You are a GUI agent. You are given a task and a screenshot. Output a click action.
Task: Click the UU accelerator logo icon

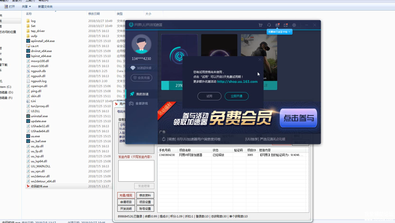[x=131, y=25]
